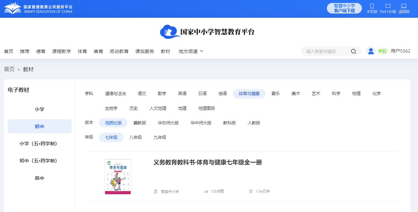418x212 pixels.
Task: Click 智慧中小学 客户端下载 button
Action: coord(344,8)
